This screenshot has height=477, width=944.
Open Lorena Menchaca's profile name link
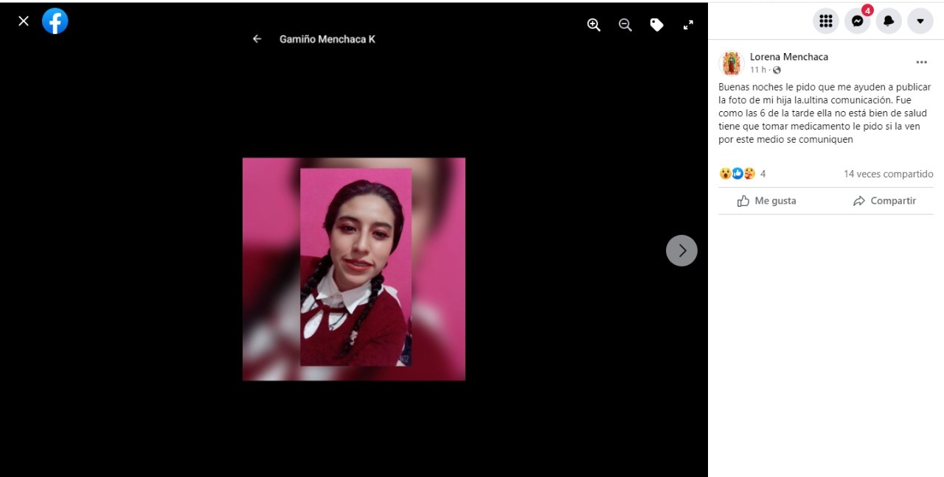pyautogui.click(x=788, y=57)
